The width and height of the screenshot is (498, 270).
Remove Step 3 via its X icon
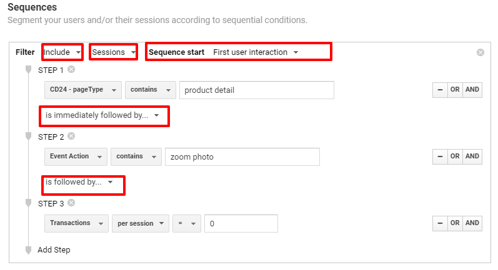pyautogui.click(x=71, y=203)
